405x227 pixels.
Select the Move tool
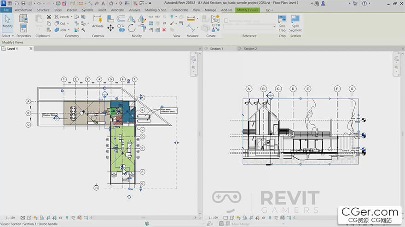110,28
